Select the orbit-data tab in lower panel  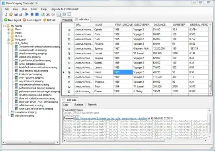(70, 100)
